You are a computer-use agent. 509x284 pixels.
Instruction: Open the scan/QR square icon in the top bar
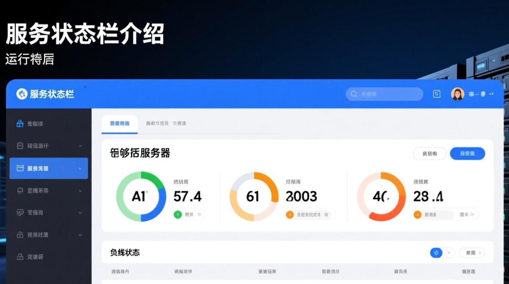click(436, 94)
